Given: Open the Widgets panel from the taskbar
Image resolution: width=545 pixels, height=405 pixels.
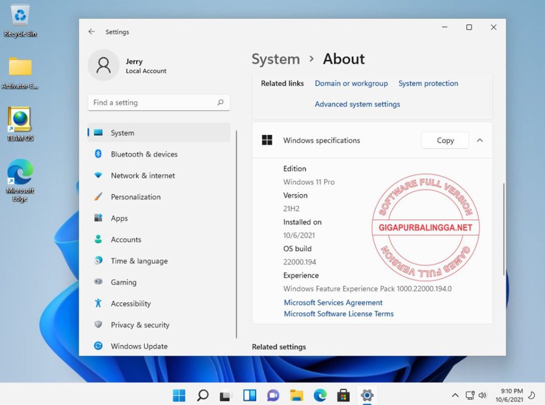Looking at the screenshot, I should (x=250, y=395).
